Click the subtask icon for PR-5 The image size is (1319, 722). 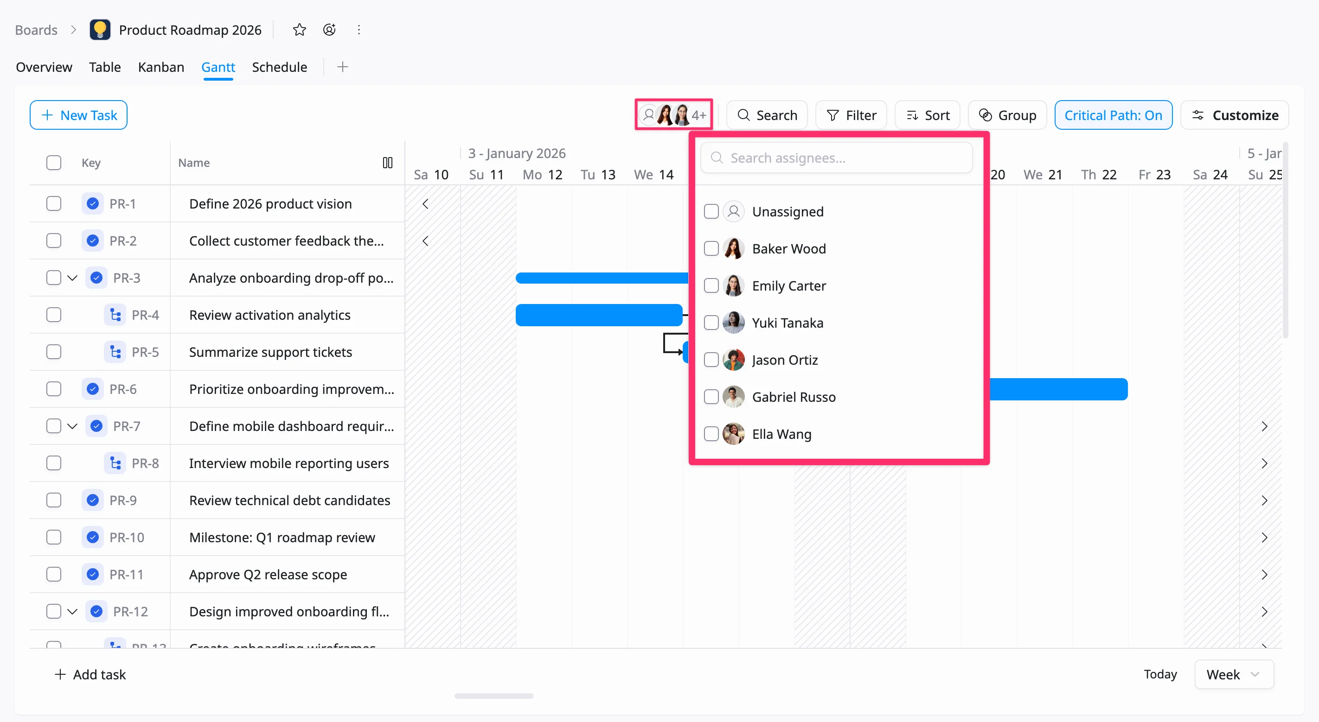[115, 352]
